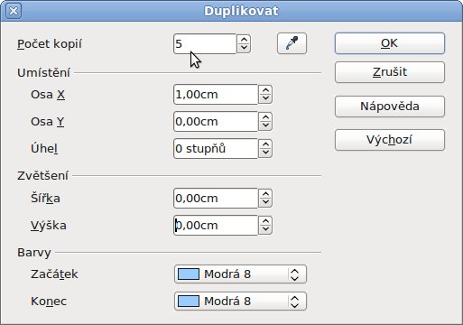Click the Začátek Modrá 8 color swatch

coord(189,274)
